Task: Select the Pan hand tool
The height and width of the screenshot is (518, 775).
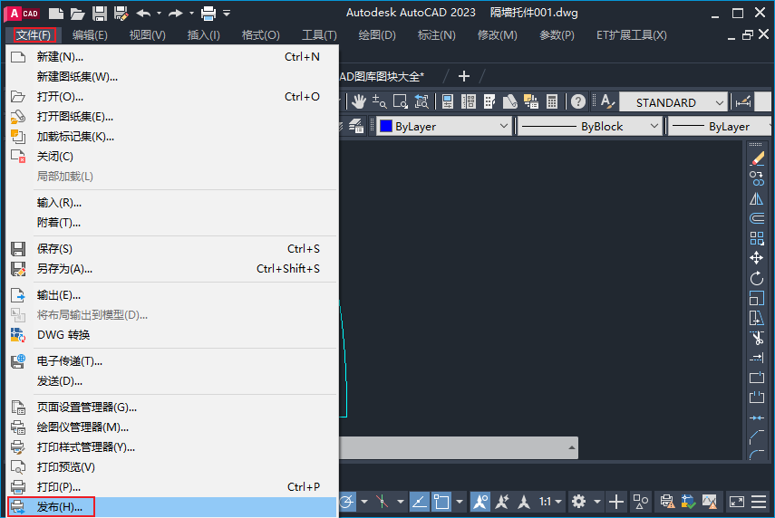Action: click(x=359, y=101)
